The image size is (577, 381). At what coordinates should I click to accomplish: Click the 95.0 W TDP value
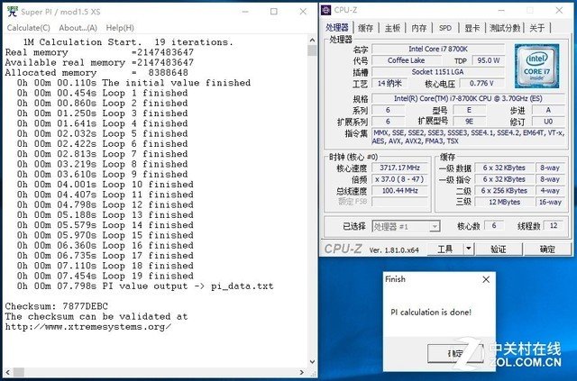[x=489, y=60]
